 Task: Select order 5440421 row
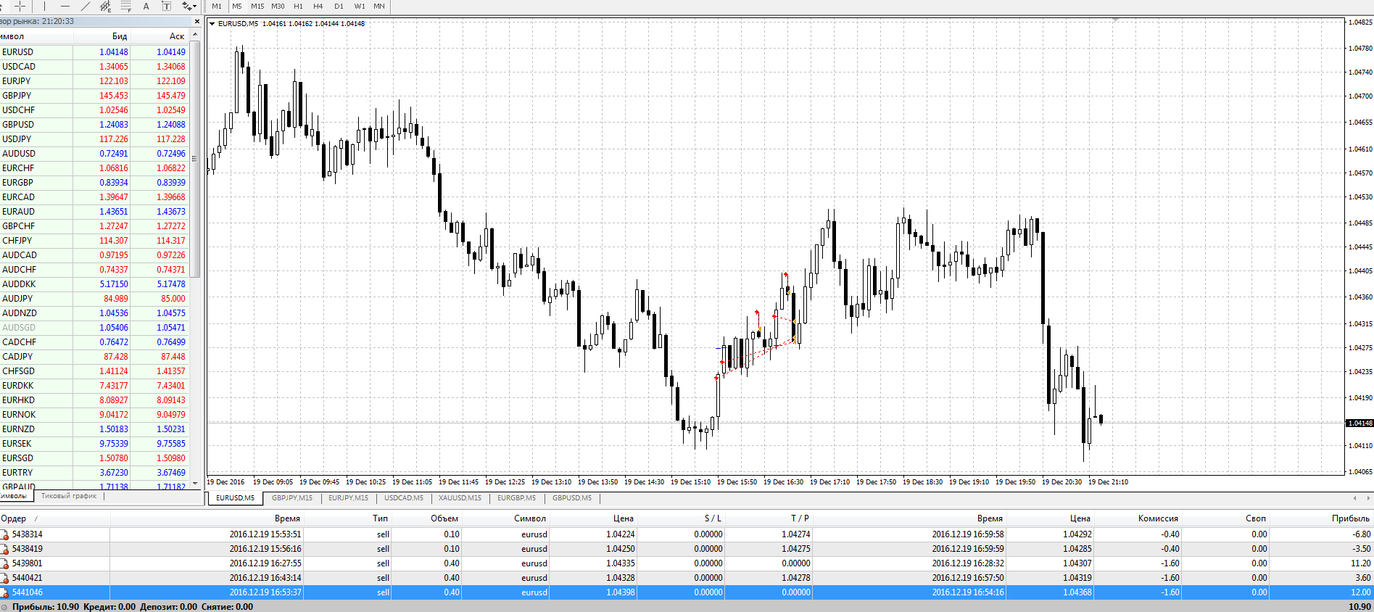click(x=687, y=578)
